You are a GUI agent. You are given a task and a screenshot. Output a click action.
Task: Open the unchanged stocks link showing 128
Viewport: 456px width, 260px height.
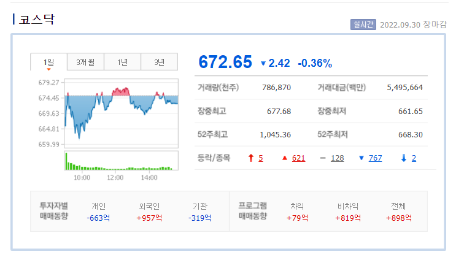tap(338, 158)
